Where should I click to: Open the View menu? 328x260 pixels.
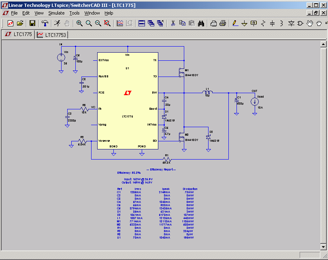point(39,13)
